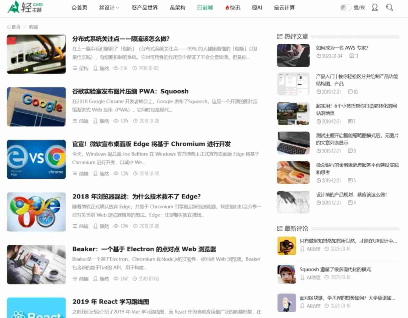Click the hand sketching sidebar thumbnail
This screenshot has width=408, height=318.
click(x=293, y=202)
